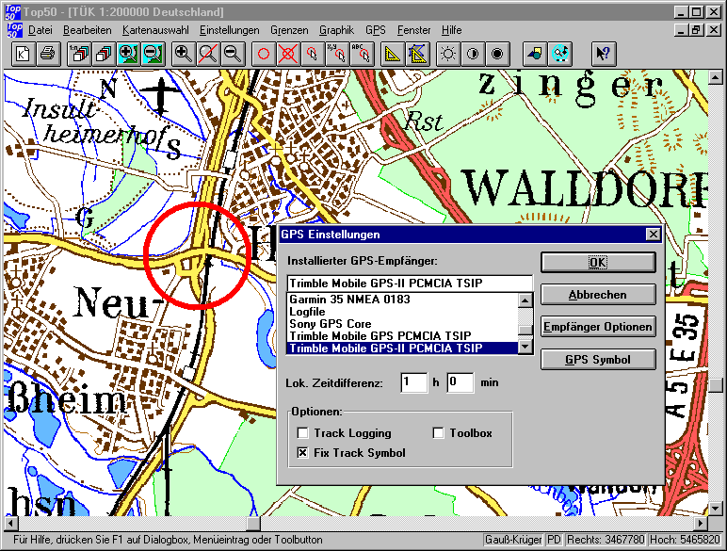Open the Kartenauswahl menu
727x551 pixels.
point(155,30)
